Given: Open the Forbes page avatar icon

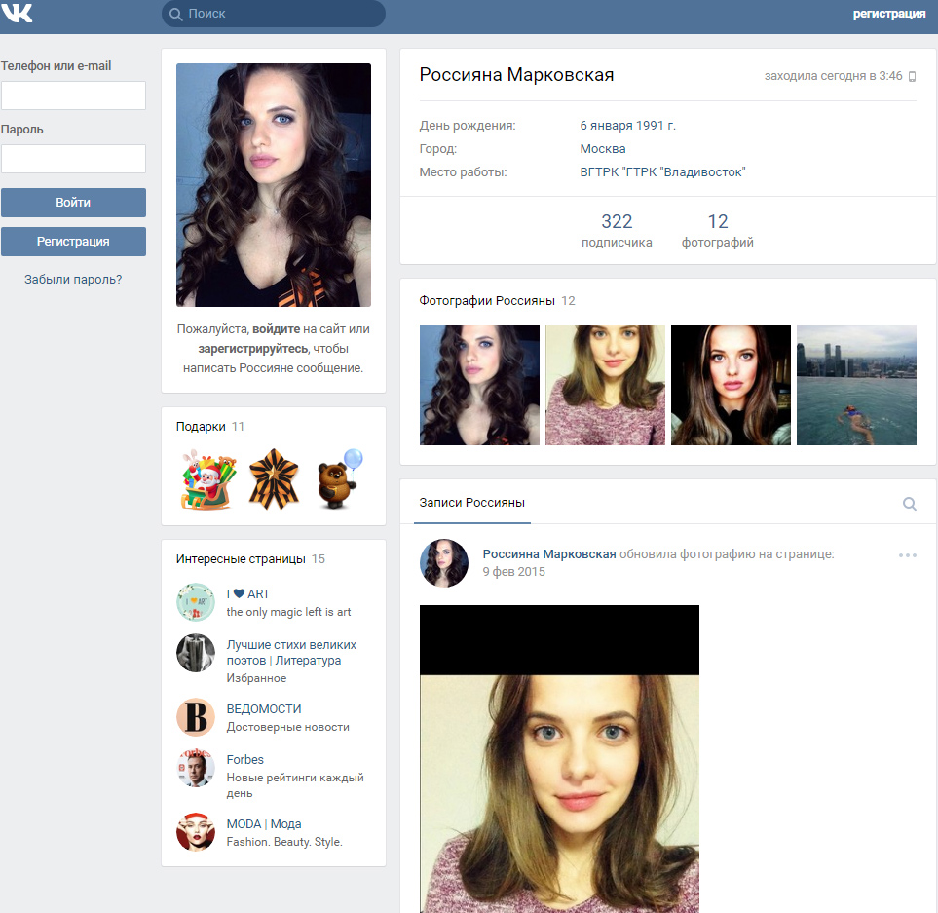Looking at the screenshot, I should tap(196, 768).
